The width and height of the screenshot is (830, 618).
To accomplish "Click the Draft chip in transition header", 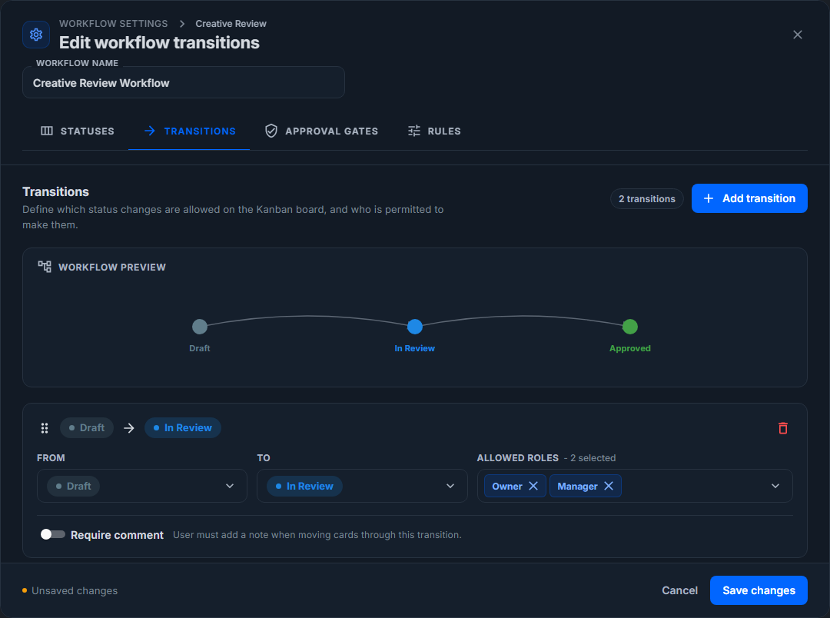I will (x=87, y=428).
